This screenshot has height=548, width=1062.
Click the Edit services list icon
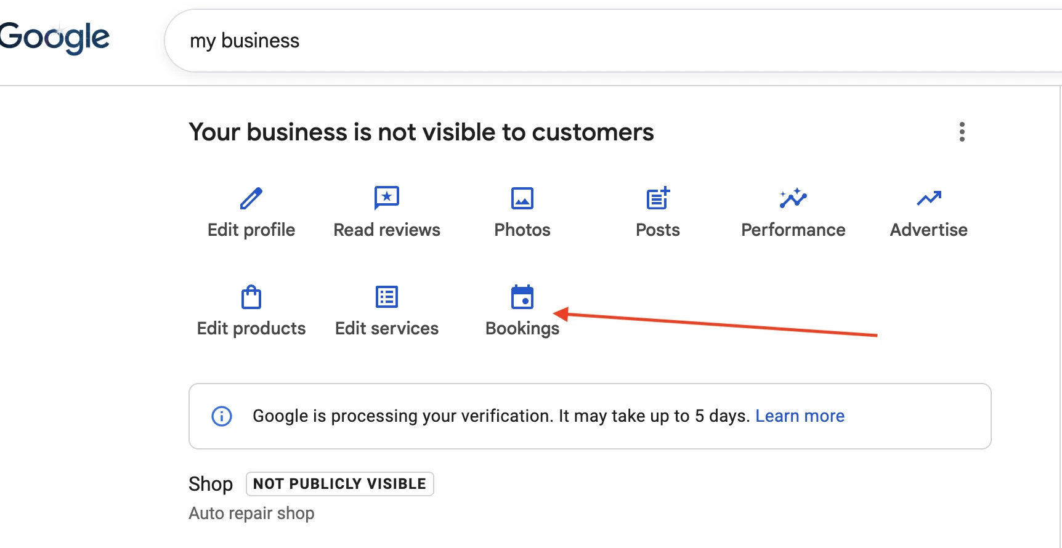(x=387, y=297)
